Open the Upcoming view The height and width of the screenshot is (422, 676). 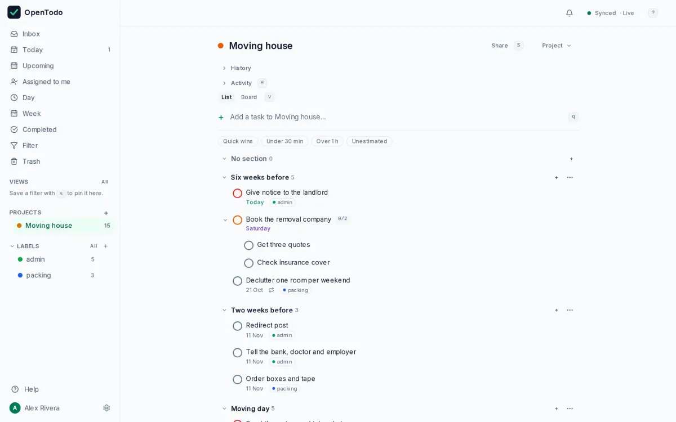pos(60,66)
